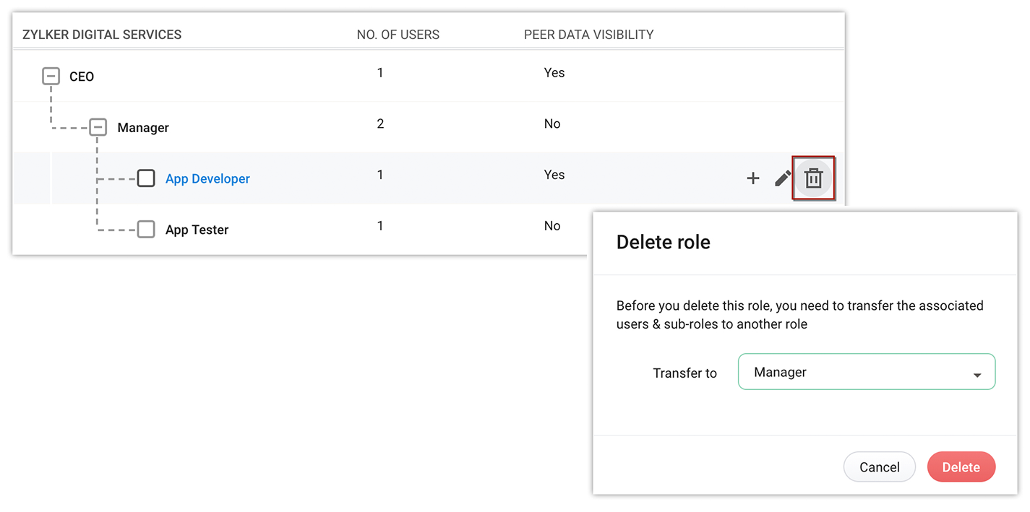The height and width of the screenshot is (512, 1030).
Task: Select the App Tester role row
Action: (x=197, y=230)
